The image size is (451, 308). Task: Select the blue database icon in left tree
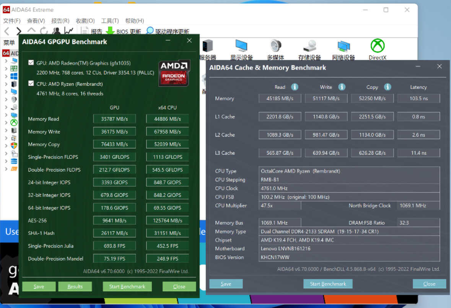pos(14,161)
